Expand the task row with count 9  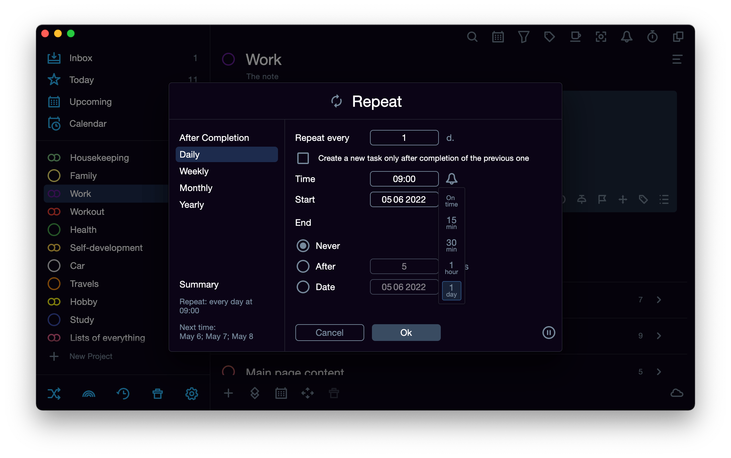(659, 336)
